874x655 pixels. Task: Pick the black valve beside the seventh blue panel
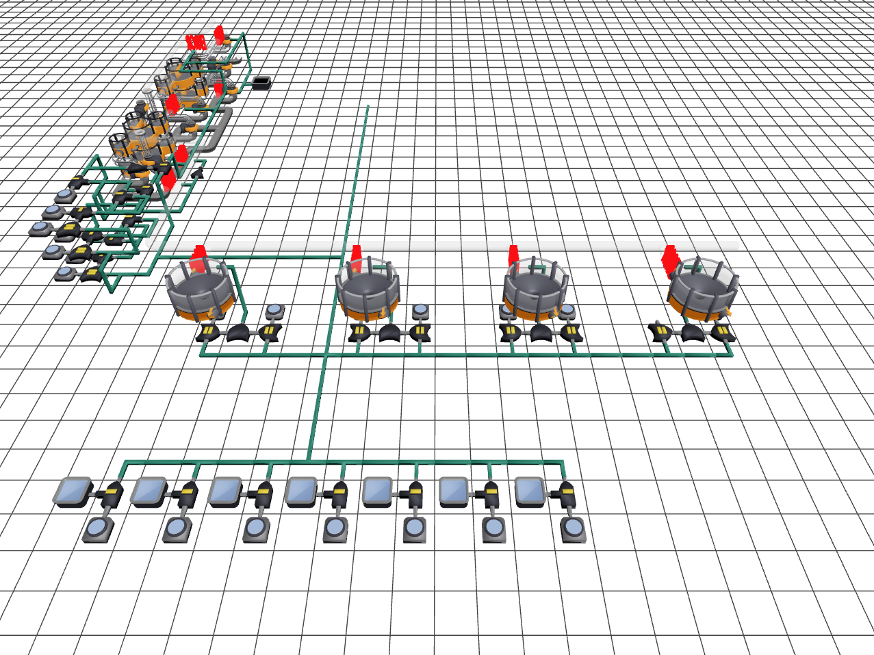coord(567,495)
